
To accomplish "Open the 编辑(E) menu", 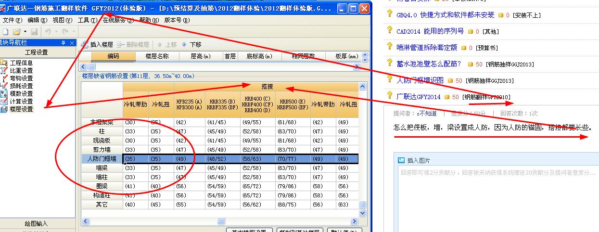I will point(37,20).
